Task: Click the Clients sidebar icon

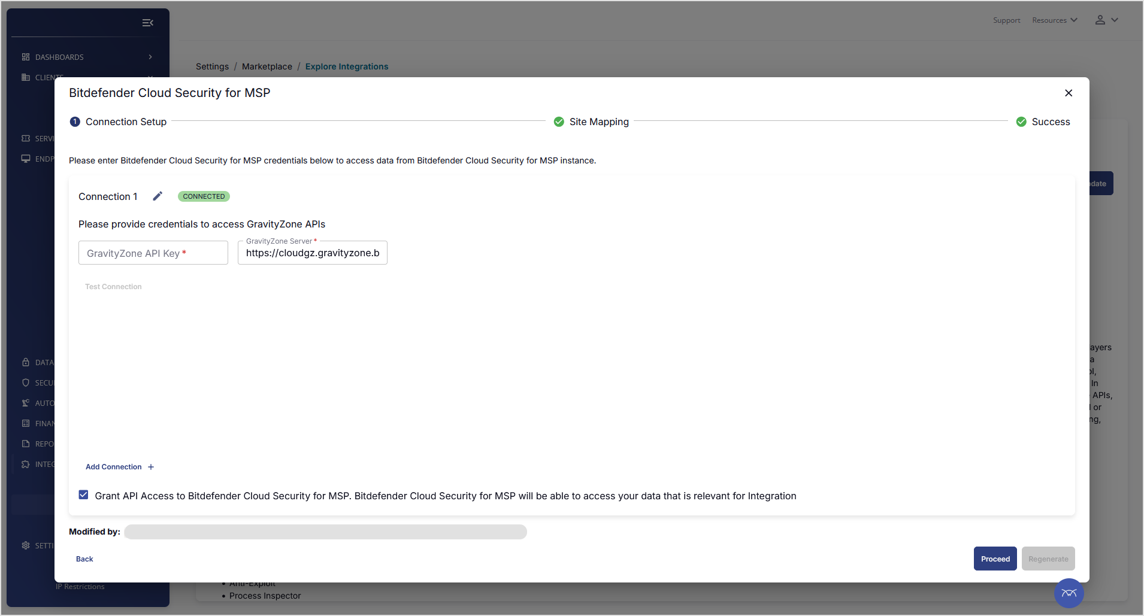Action: coord(26,77)
